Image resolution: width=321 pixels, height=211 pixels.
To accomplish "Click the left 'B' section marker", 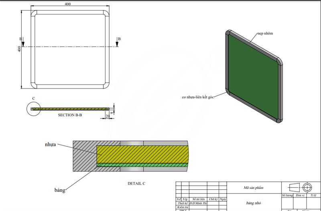I will point(21,39).
